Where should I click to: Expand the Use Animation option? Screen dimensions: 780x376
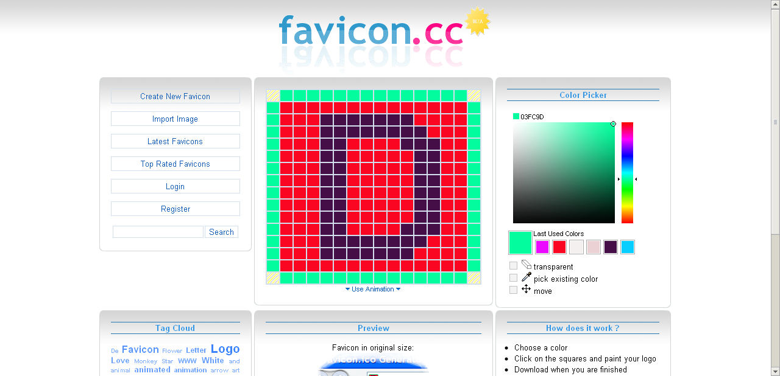(373, 289)
